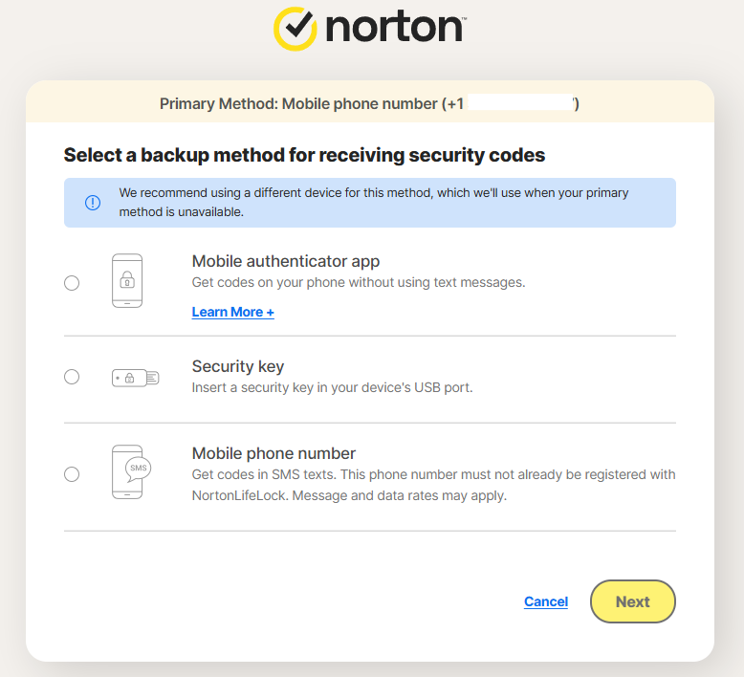Click the different device recommendation message
744x677 pixels.
click(x=374, y=202)
